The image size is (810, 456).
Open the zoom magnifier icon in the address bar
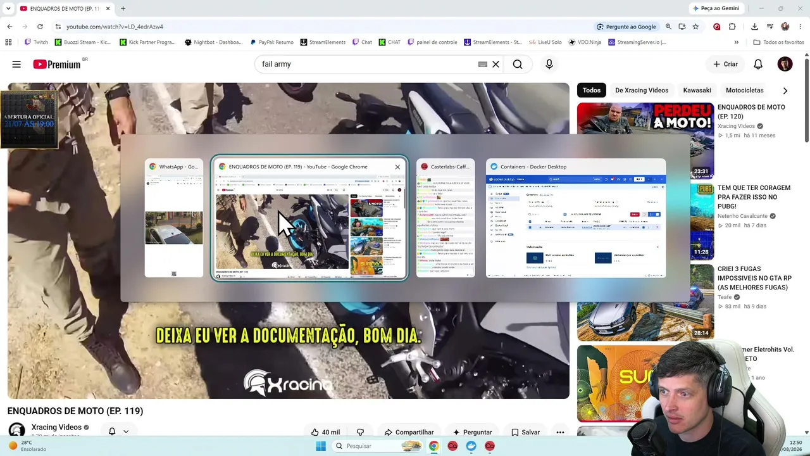(x=668, y=27)
